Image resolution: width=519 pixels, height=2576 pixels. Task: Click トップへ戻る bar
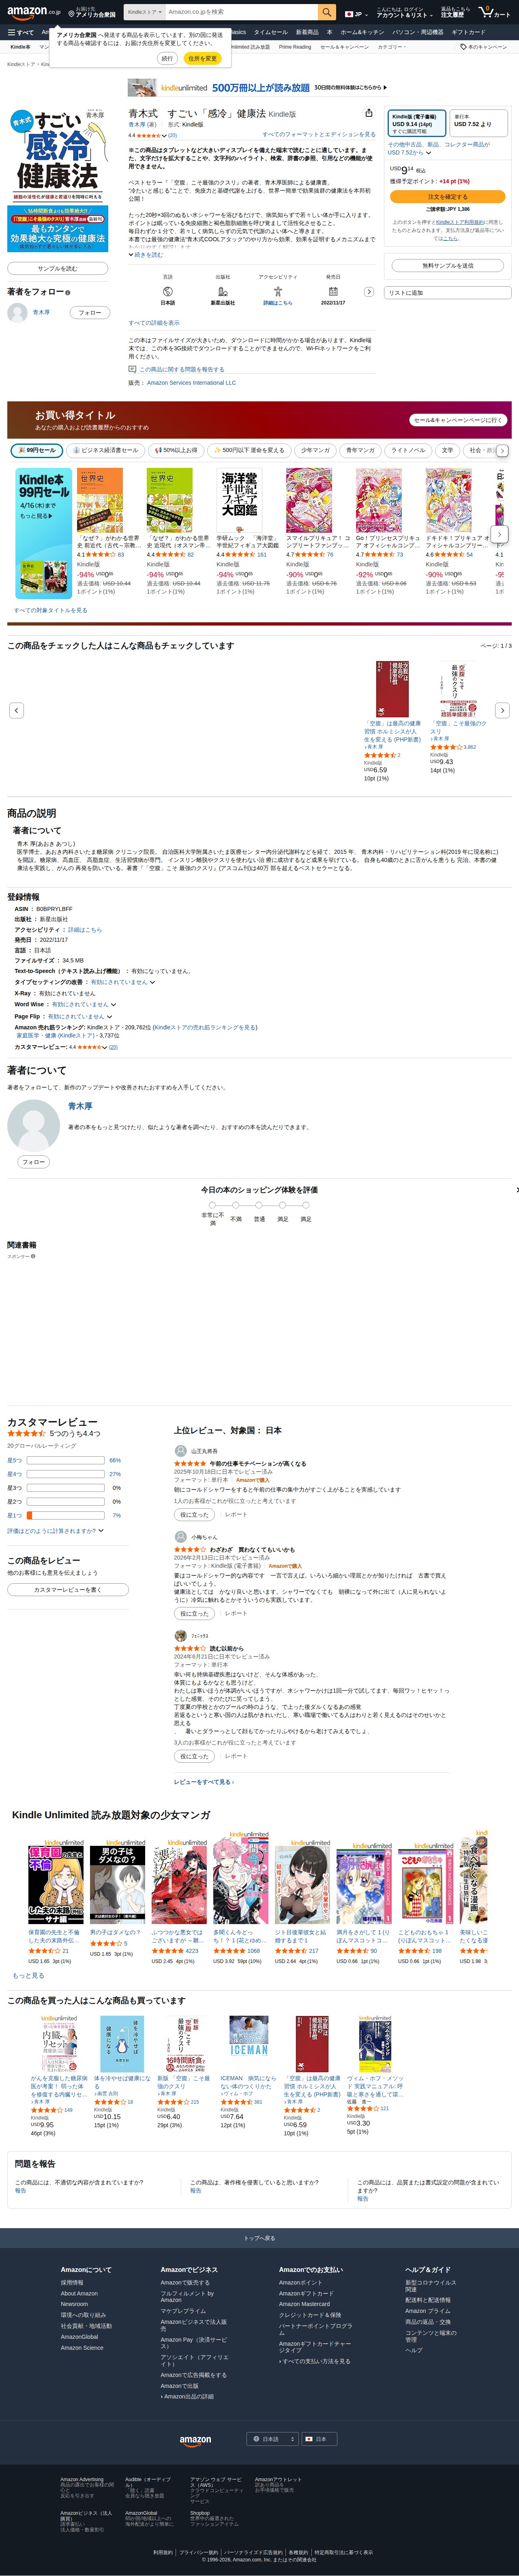(259, 2238)
